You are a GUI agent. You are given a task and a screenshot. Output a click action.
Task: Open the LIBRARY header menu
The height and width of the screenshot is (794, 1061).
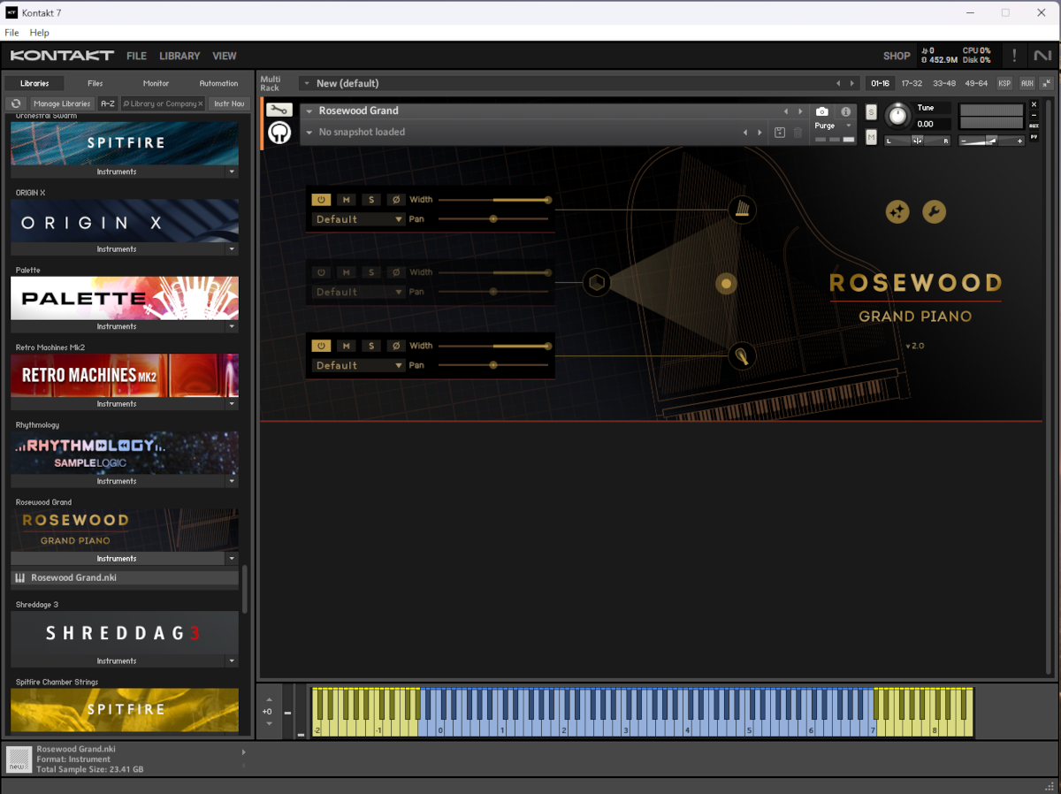pyautogui.click(x=179, y=56)
